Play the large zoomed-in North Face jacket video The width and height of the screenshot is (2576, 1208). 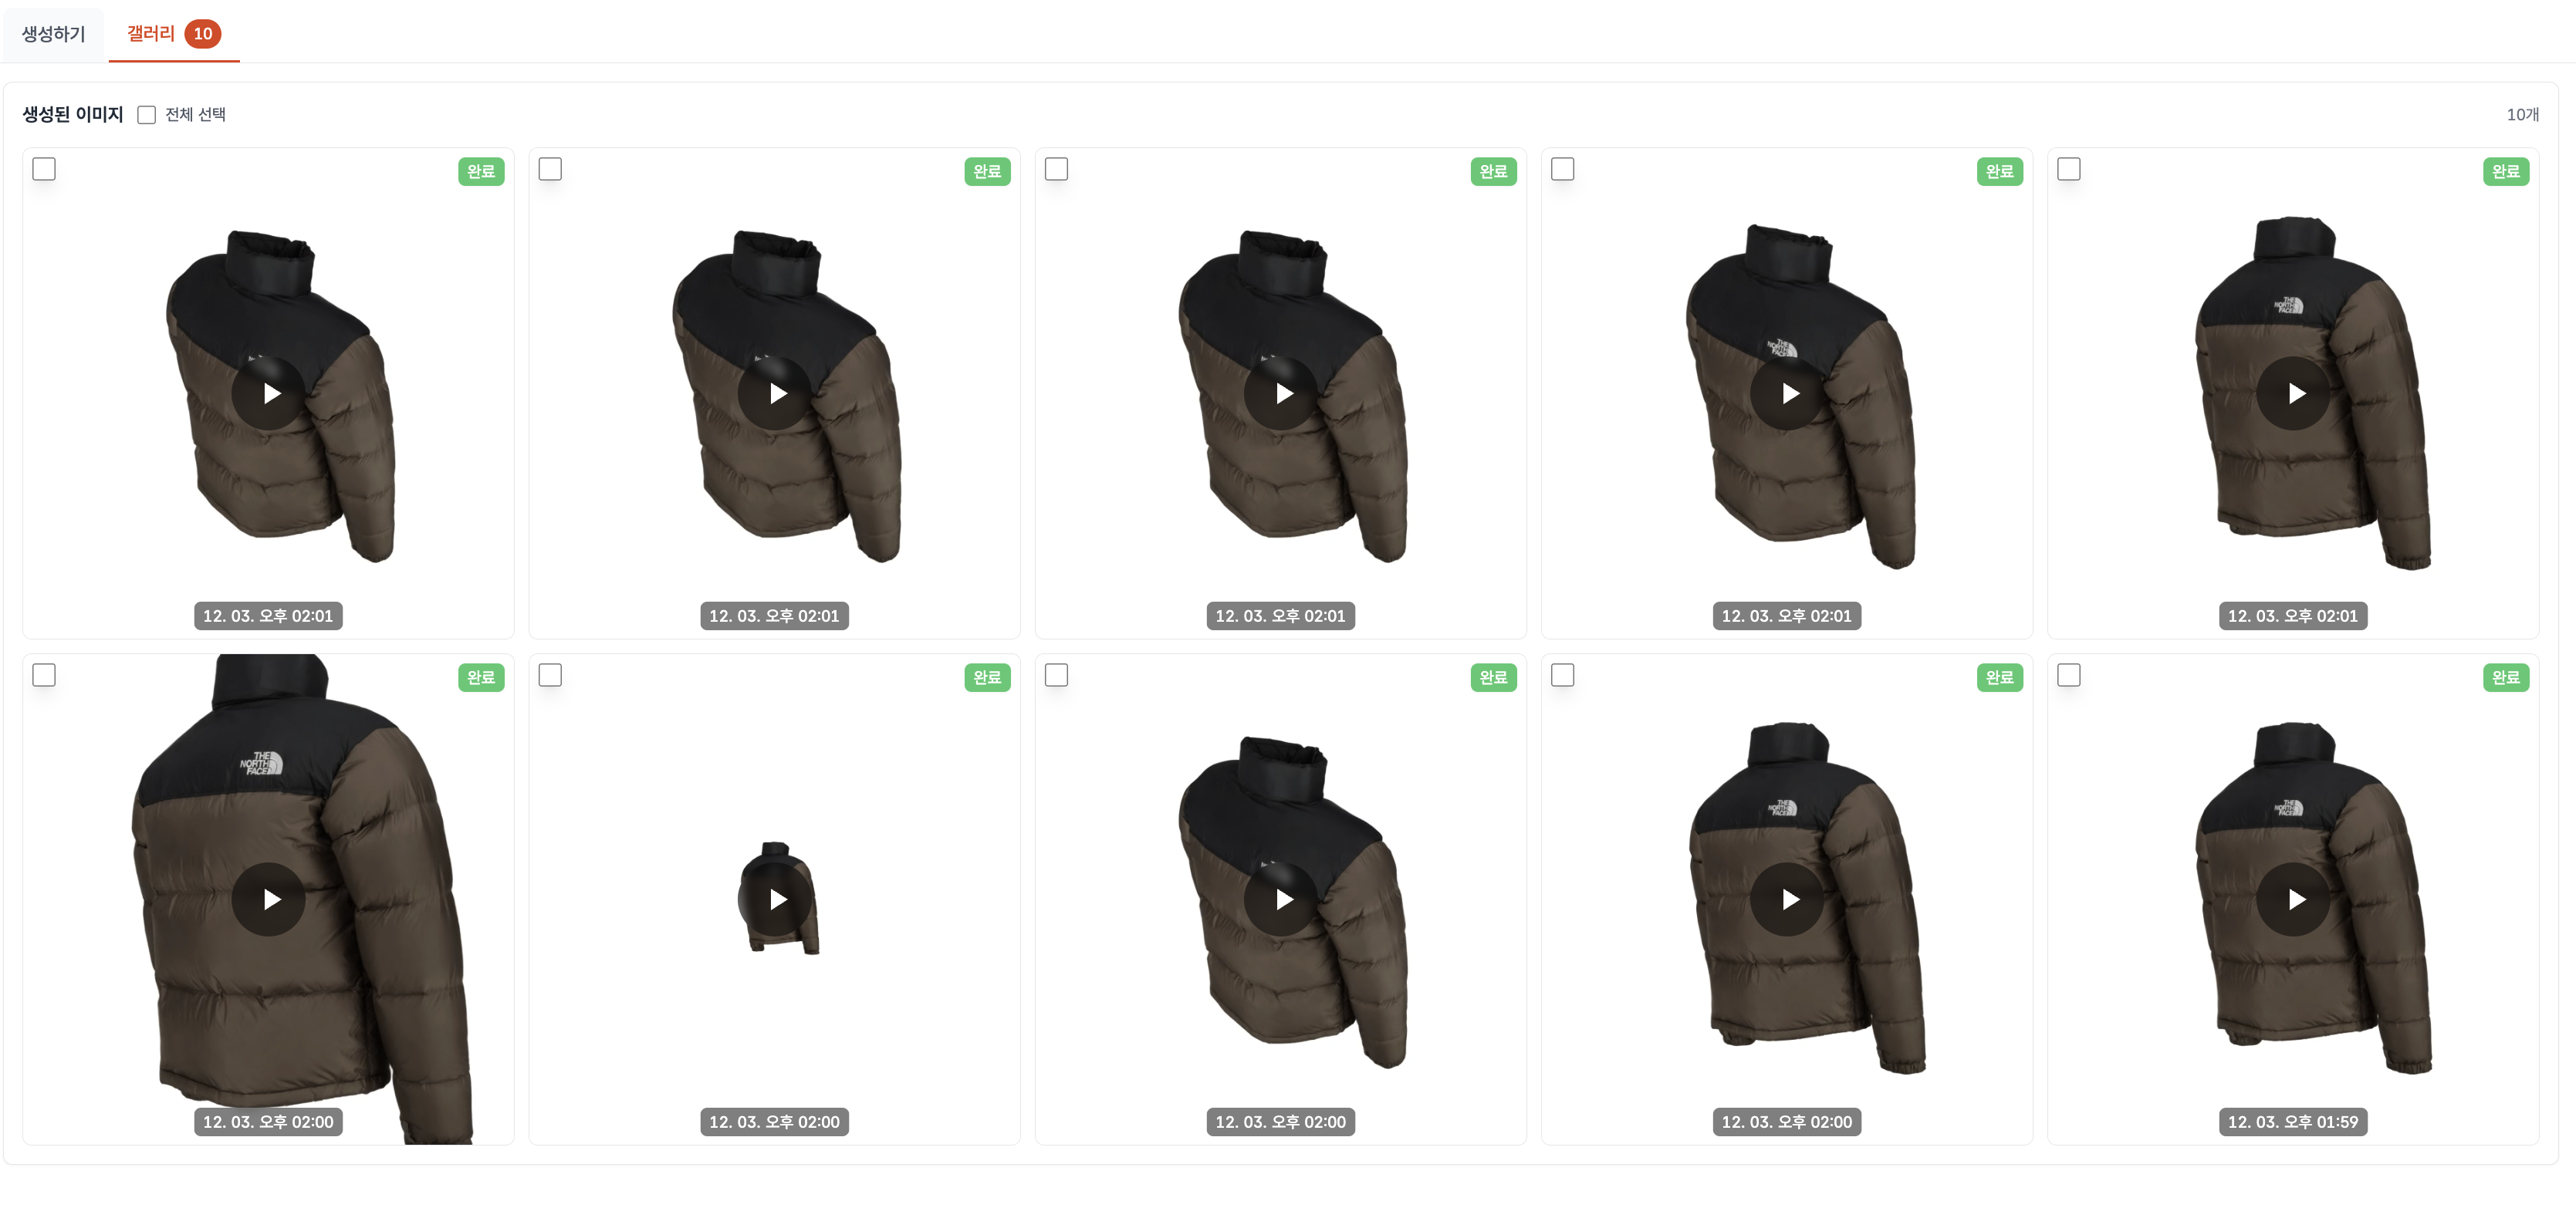[x=268, y=899]
